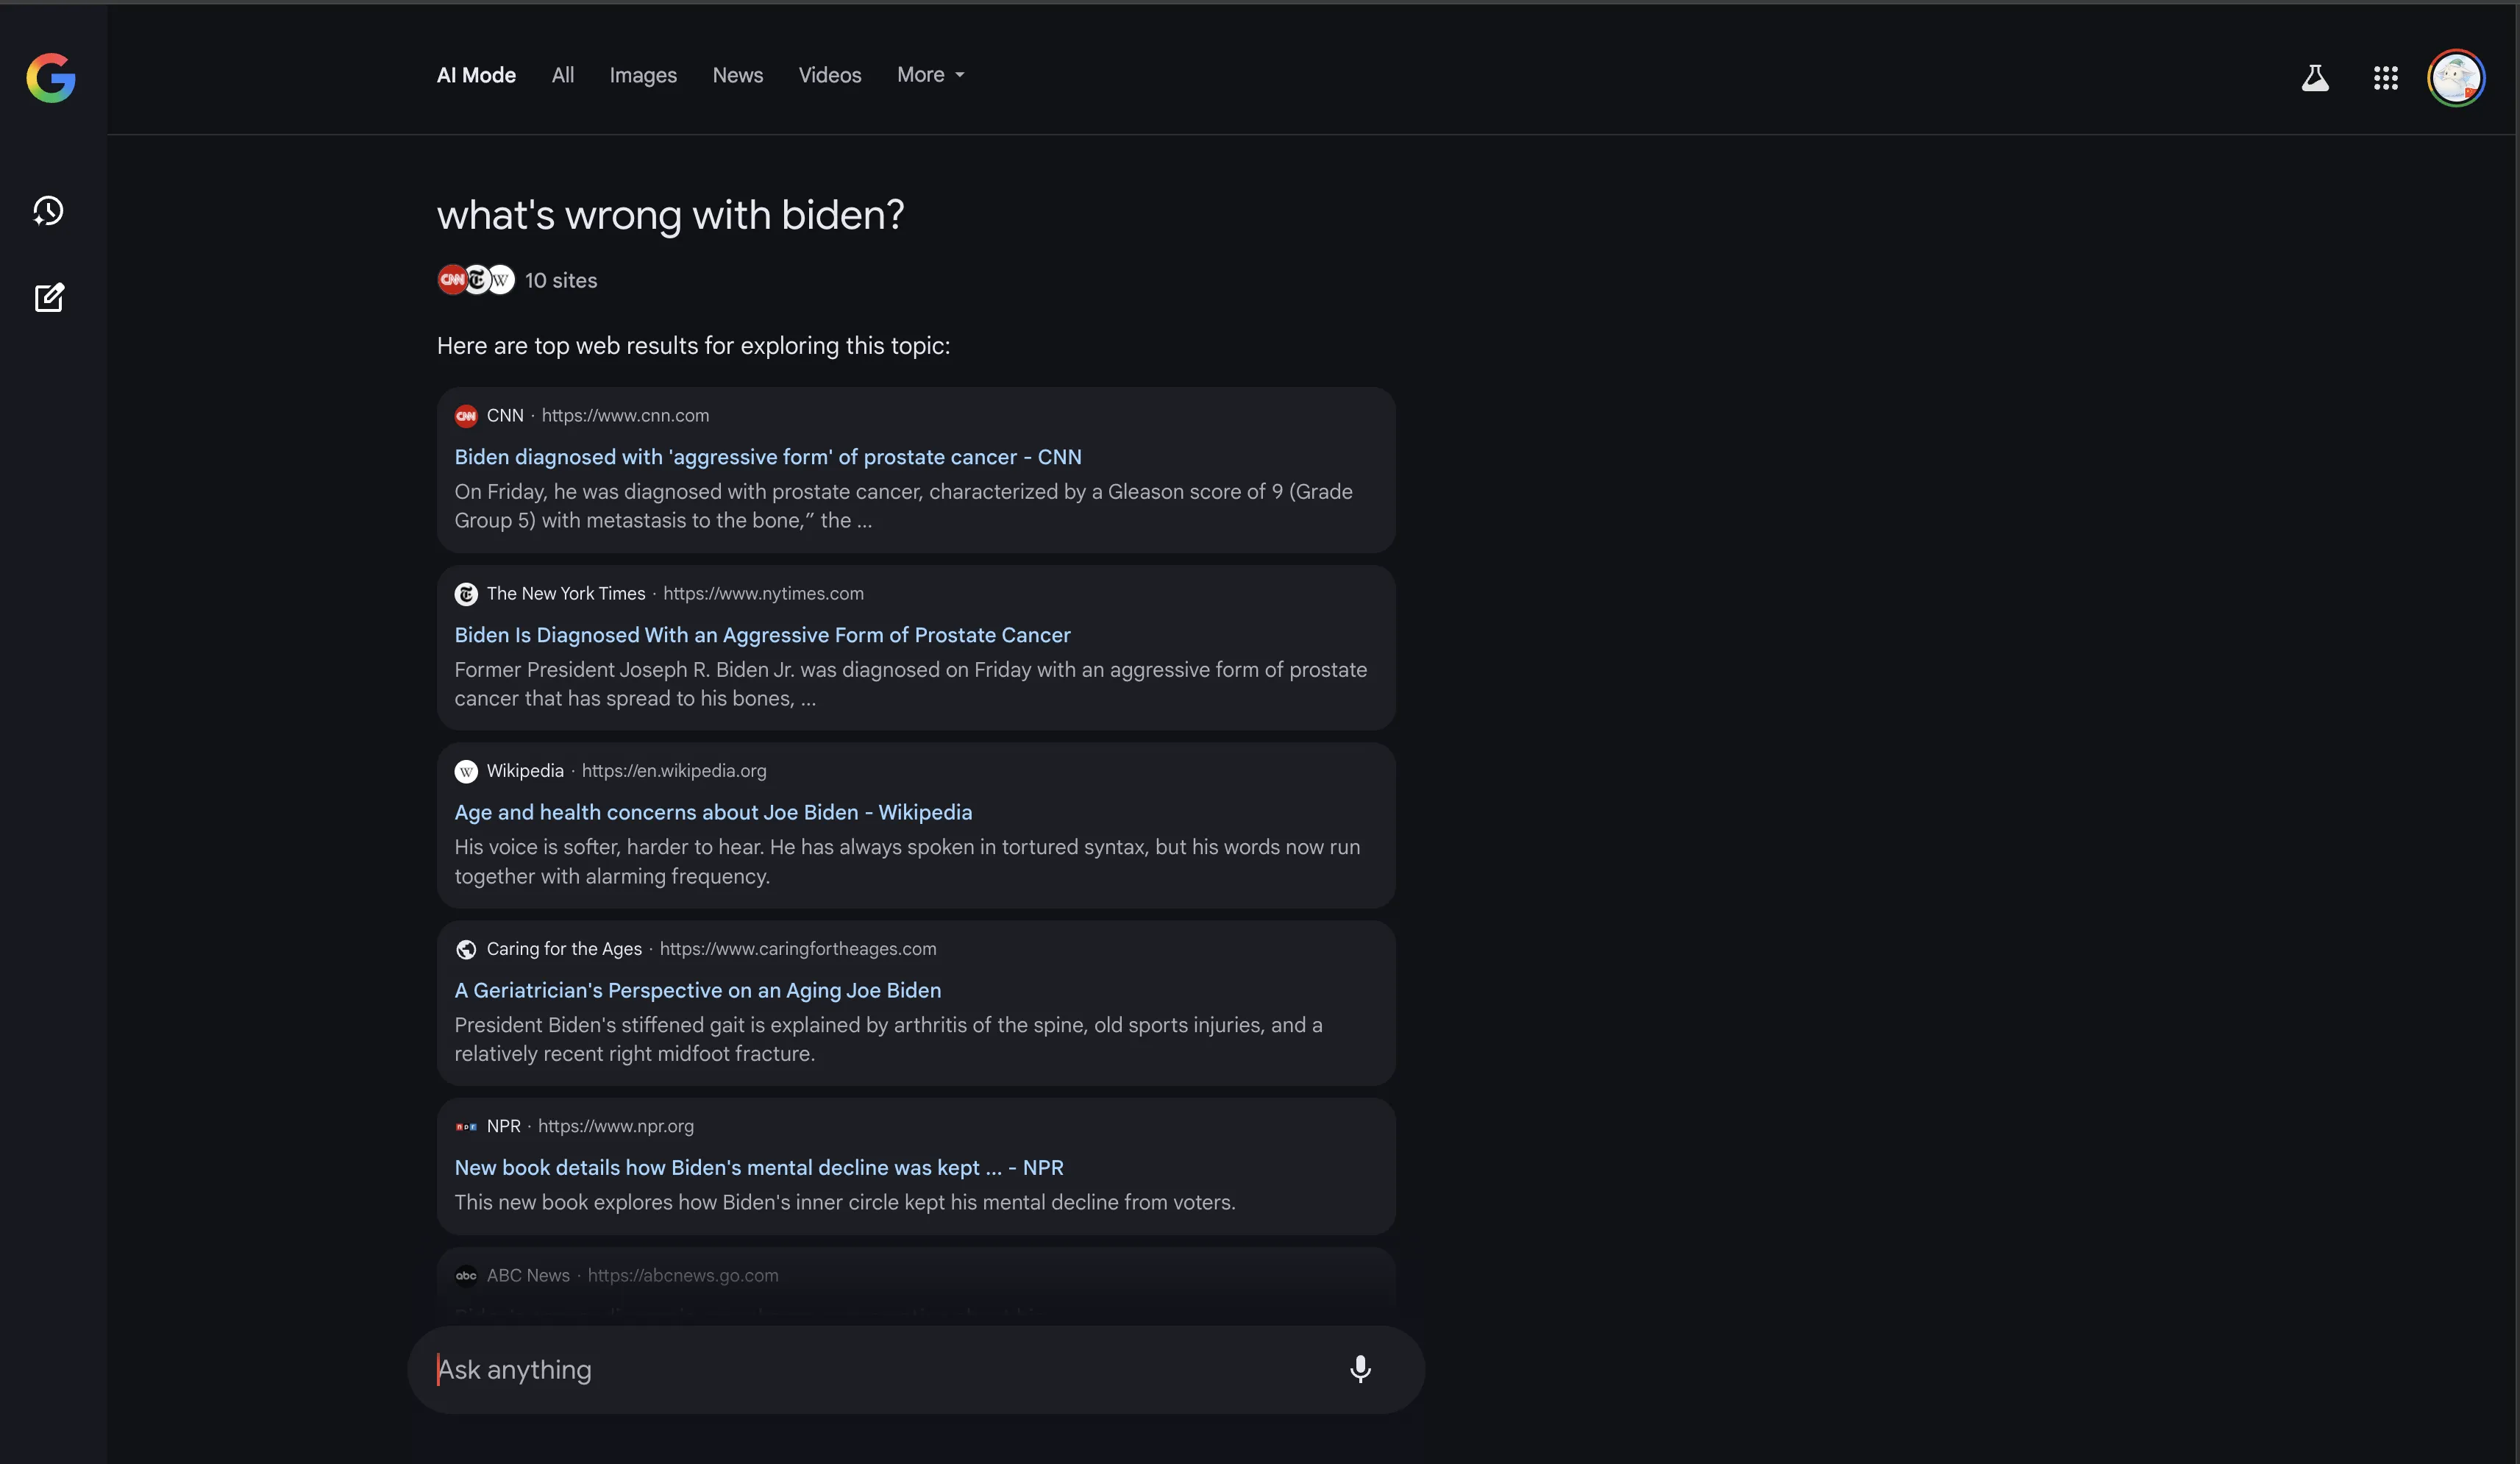Open Wikipedia Age and health concerns article
The width and height of the screenshot is (2520, 1464).
coord(713,812)
